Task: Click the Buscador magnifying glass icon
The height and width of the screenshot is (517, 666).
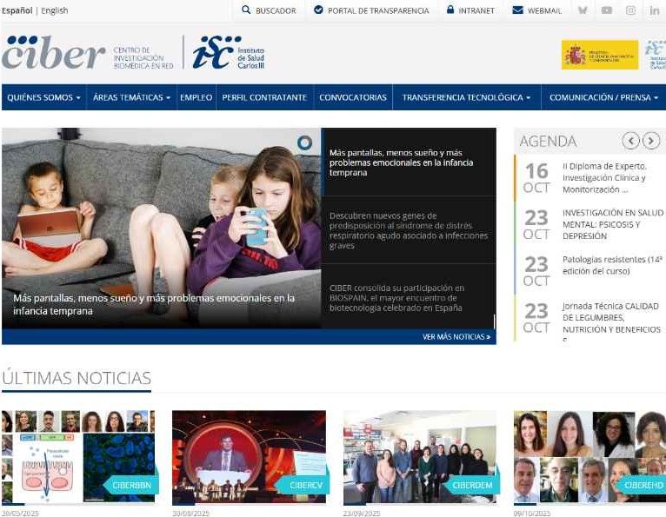Action: pos(246,10)
